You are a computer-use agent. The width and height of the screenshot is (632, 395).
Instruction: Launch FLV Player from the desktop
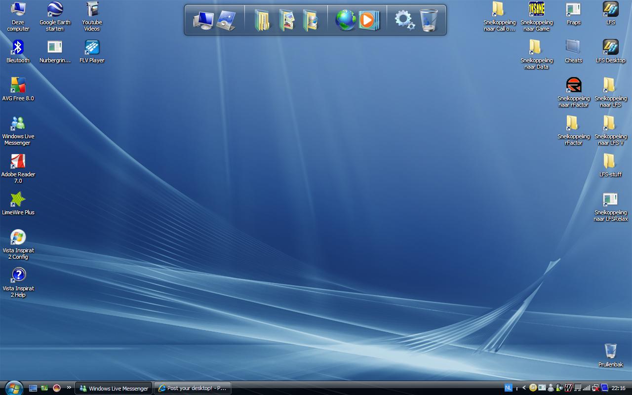(92, 52)
